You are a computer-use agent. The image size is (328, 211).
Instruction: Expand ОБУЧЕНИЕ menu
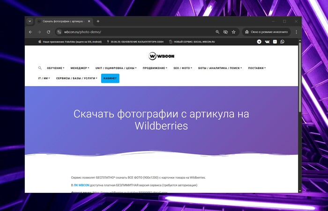point(56,68)
